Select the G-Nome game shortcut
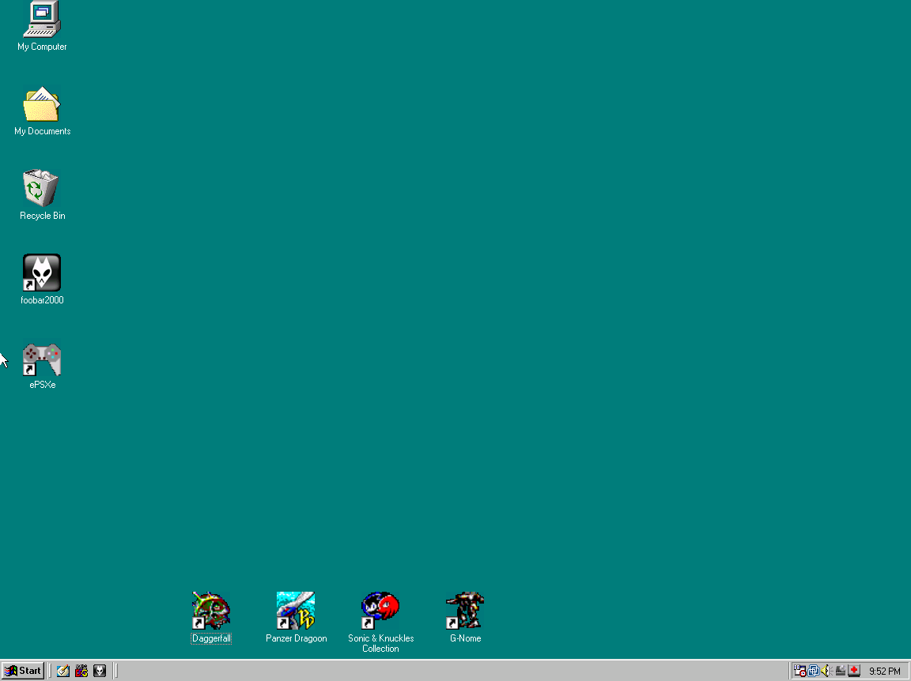Screen dimensions: 911x681 tap(465, 610)
